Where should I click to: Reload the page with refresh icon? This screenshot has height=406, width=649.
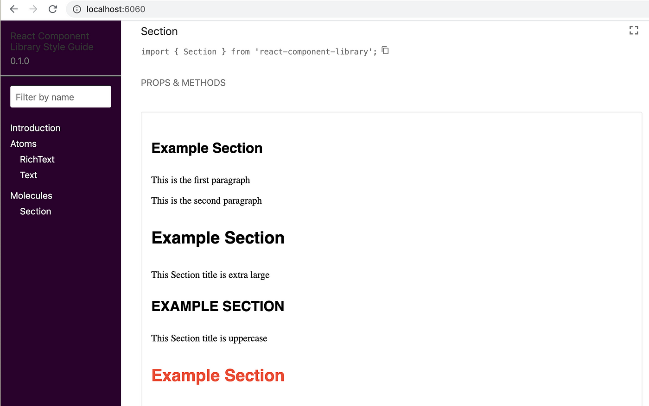pos(53,9)
